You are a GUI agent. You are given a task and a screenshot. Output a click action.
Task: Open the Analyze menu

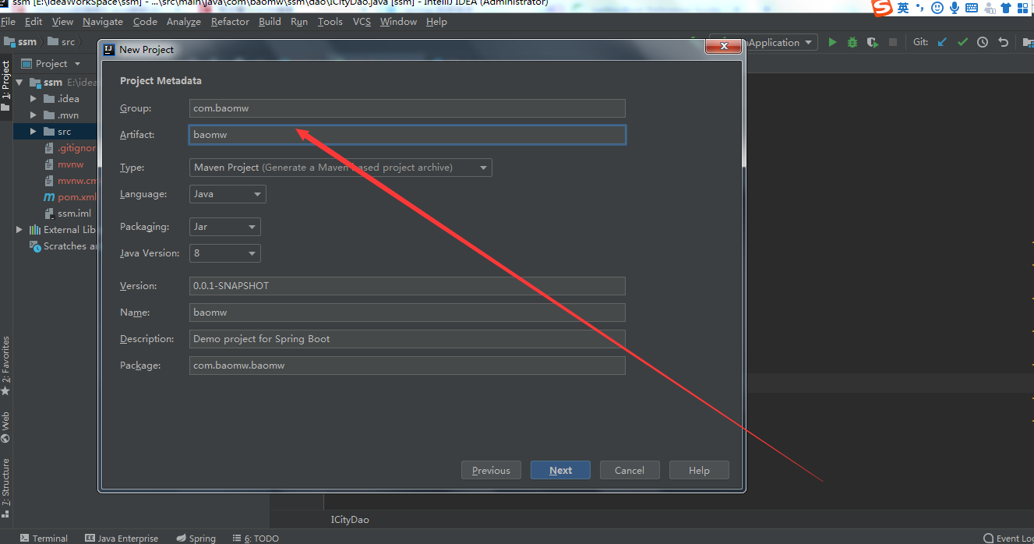coord(184,22)
